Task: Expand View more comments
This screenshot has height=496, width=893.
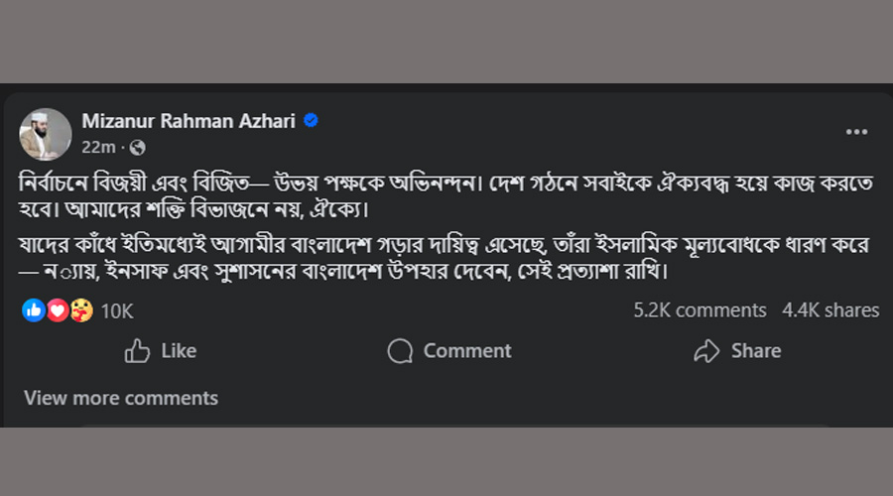Action: pyautogui.click(x=121, y=398)
